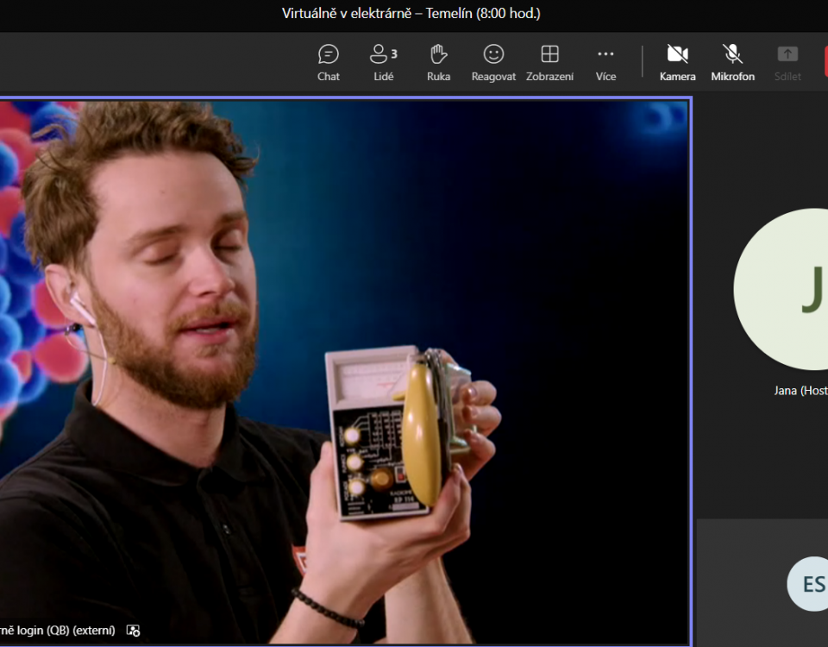The height and width of the screenshot is (647, 828).
Task: Unmute the Mikrofon
Action: tap(732, 63)
